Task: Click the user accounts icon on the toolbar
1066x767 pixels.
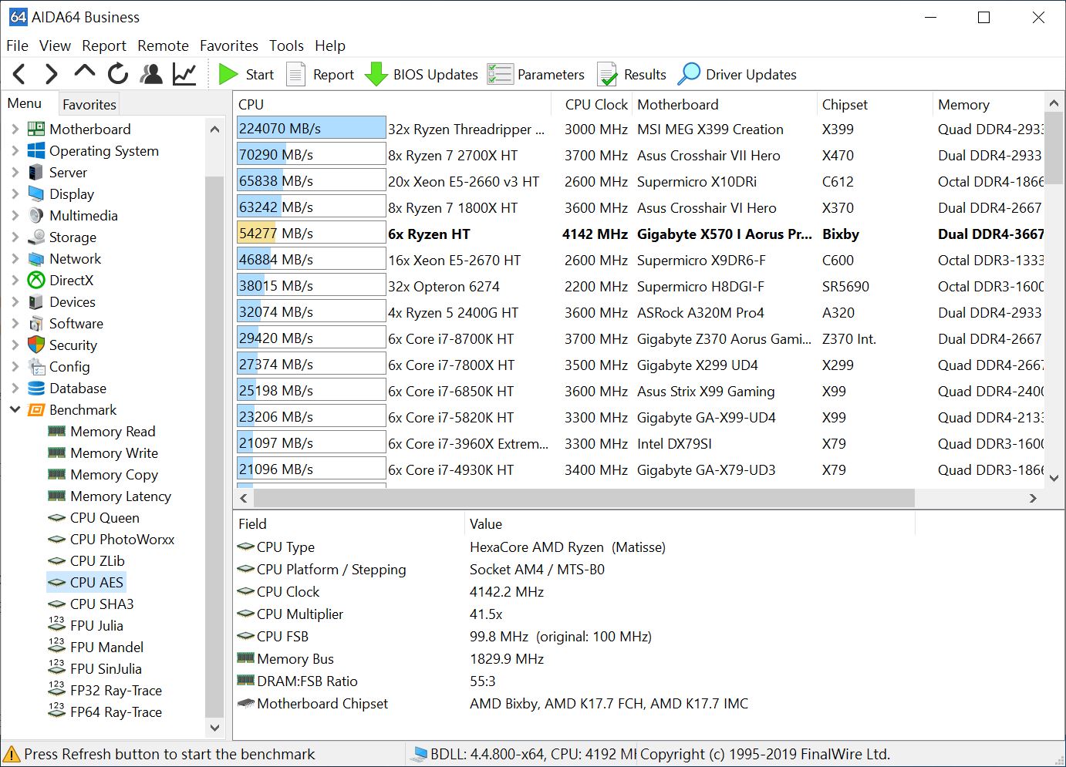Action: click(x=151, y=73)
